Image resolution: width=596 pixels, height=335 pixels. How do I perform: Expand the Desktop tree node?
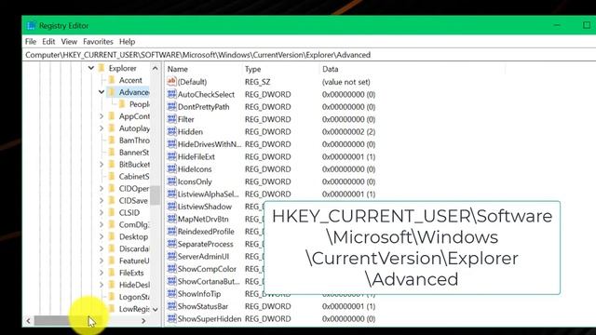[x=102, y=236]
